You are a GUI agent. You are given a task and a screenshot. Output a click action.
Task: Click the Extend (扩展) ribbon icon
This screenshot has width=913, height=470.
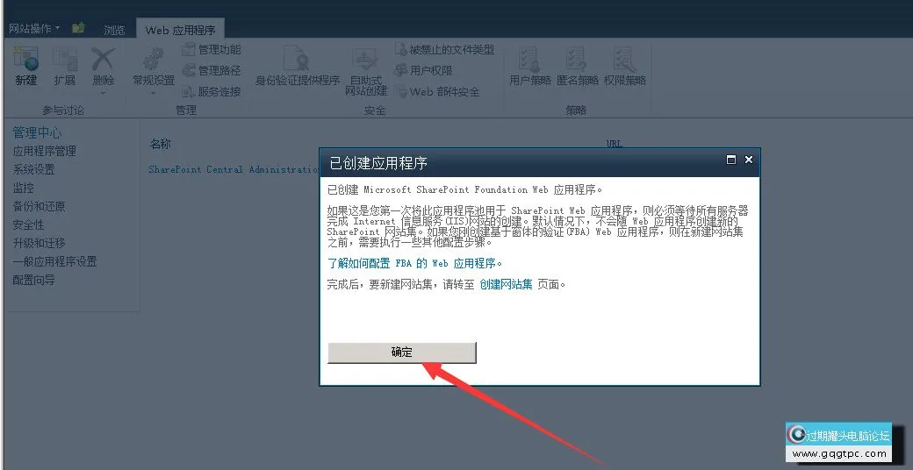point(65,60)
